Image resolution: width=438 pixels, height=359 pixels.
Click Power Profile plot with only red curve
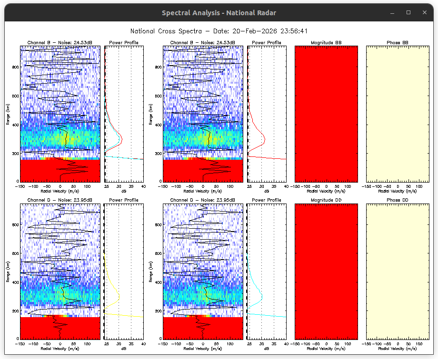267,114
